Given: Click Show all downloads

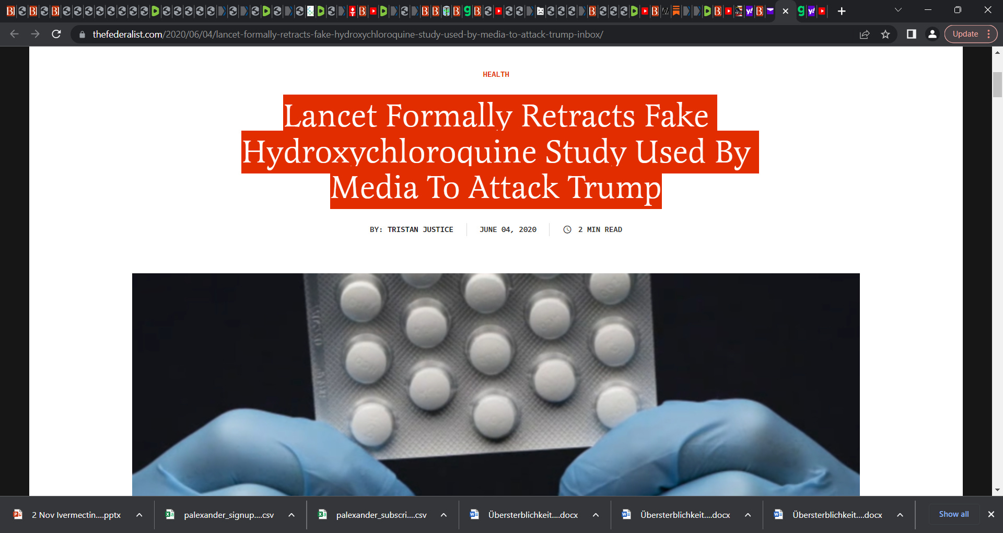Looking at the screenshot, I should [953, 514].
